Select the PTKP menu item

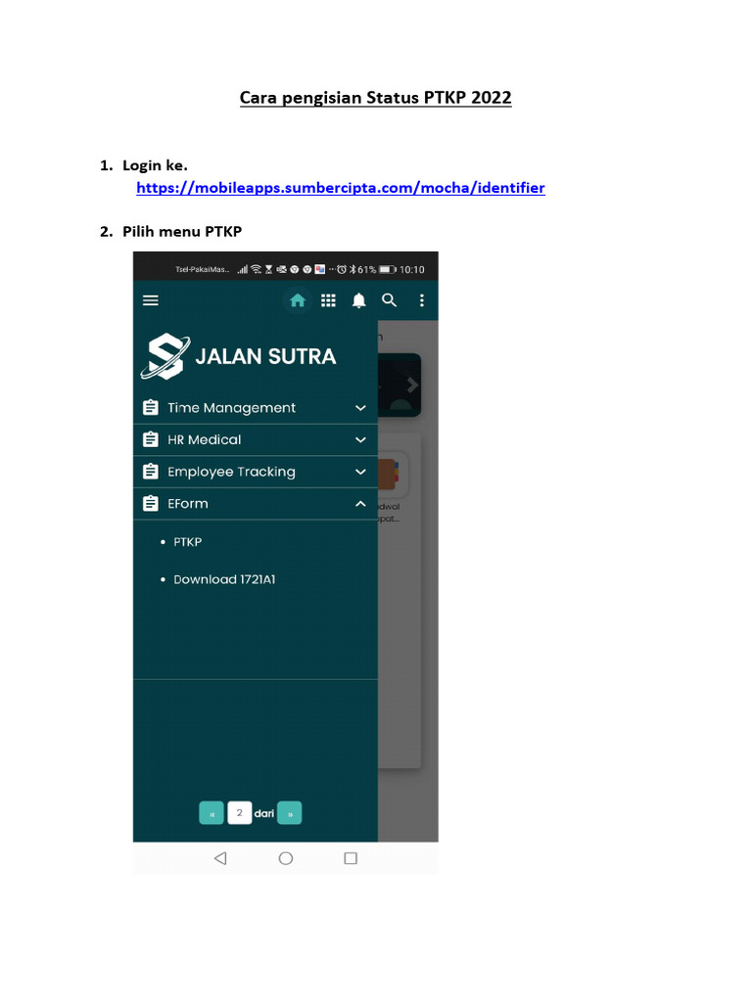[187, 542]
